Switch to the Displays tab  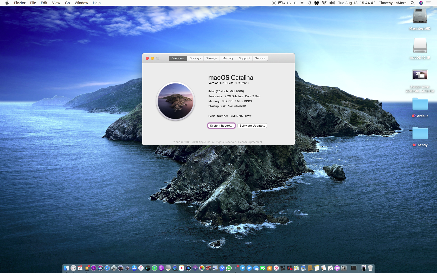coord(195,58)
